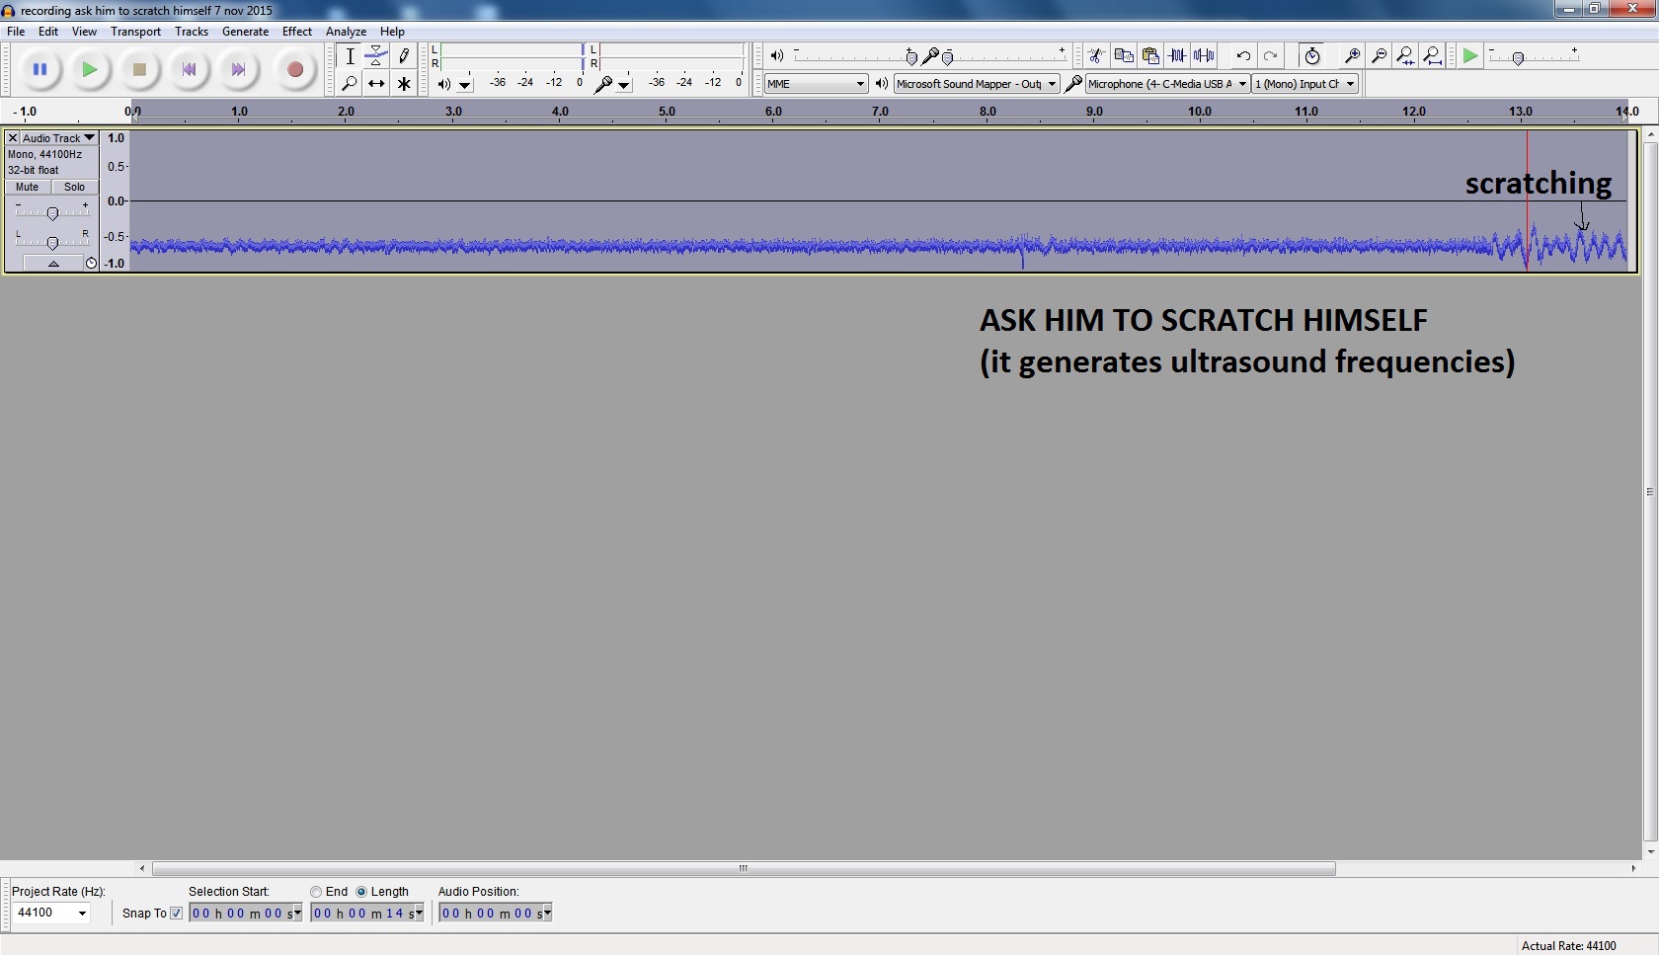This screenshot has height=956, width=1659.
Task: Select the Envelope tool
Action: coord(376,56)
